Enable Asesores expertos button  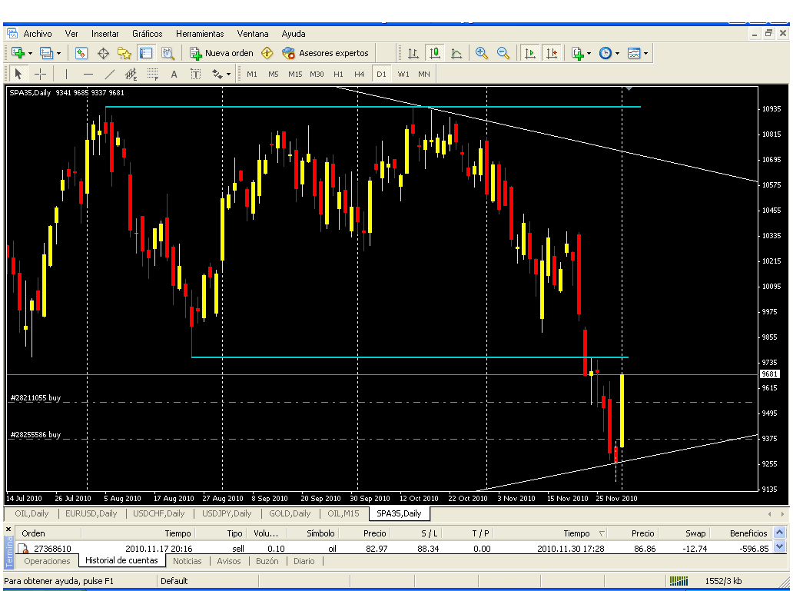325,53
